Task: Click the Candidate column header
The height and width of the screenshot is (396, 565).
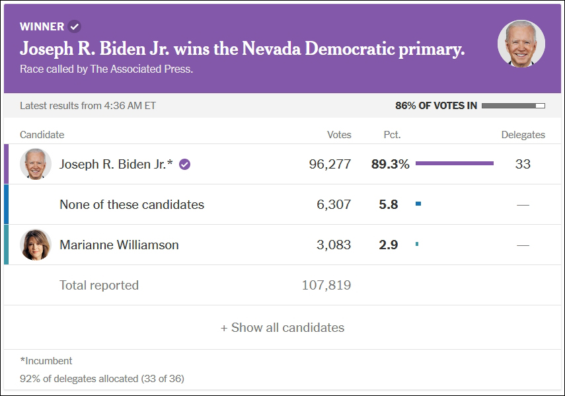Action: coord(42,135)
